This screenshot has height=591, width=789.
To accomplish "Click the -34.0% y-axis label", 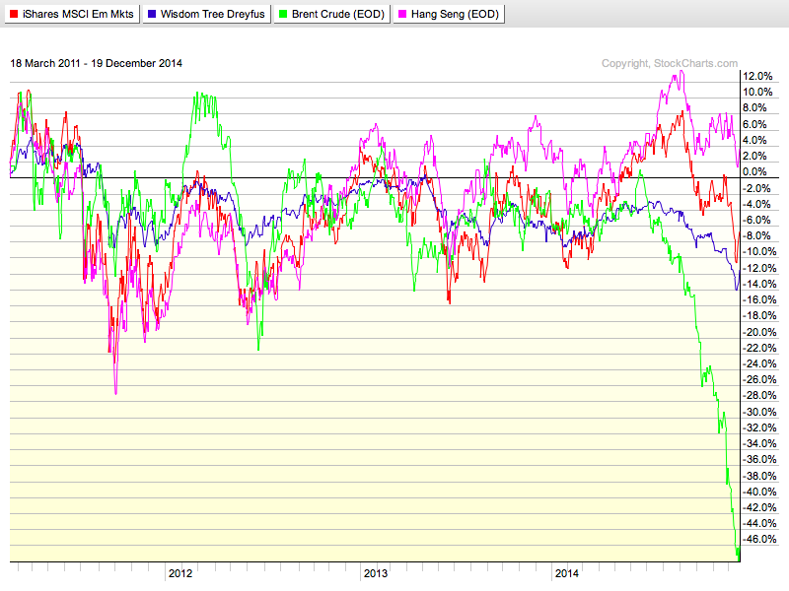I will [x=759, y=444].
